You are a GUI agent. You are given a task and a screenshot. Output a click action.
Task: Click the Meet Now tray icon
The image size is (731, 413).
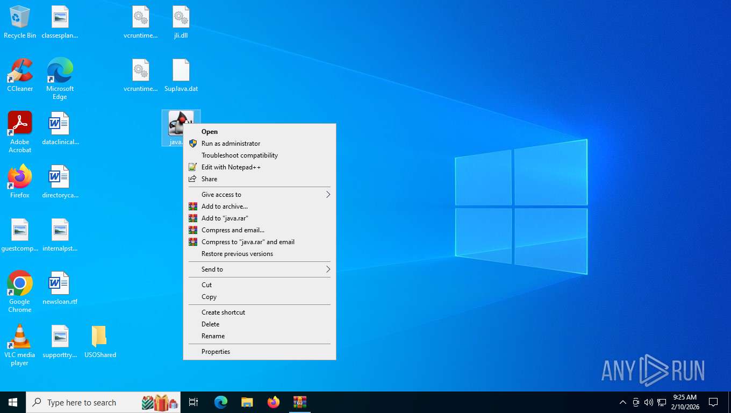636,402
